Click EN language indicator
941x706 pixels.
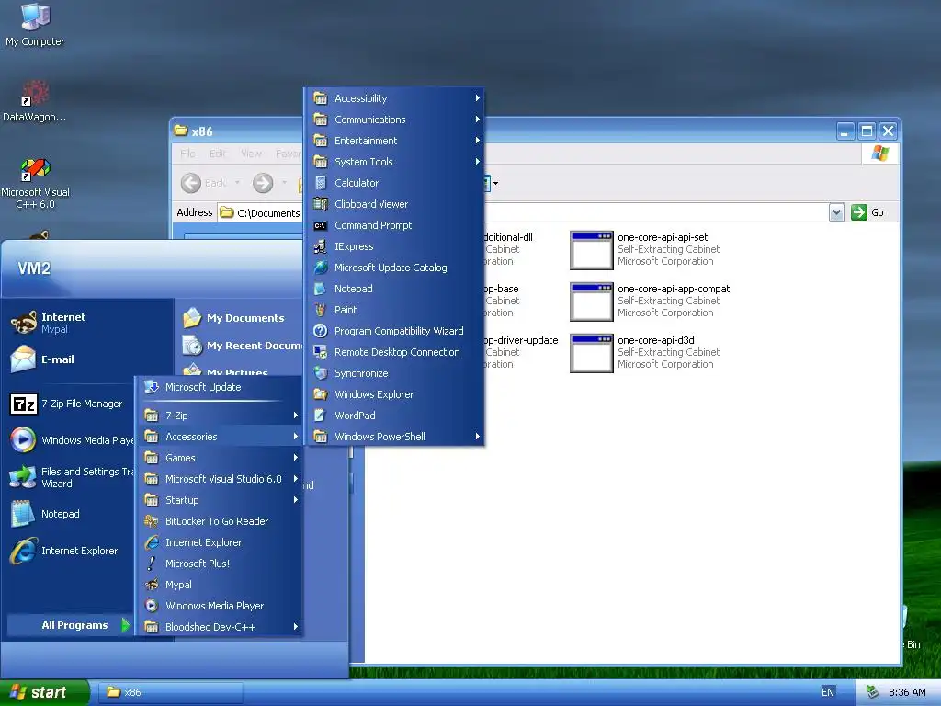coord(828,692)
